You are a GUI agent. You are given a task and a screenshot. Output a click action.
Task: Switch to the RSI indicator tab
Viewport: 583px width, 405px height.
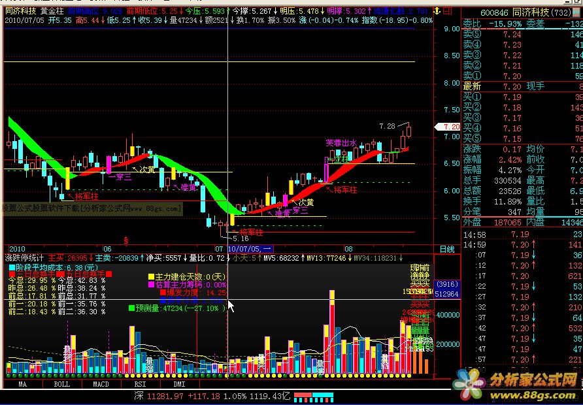pyautogui.click(x=140, y=384)
